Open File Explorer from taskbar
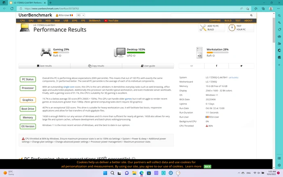Image resolution: width=283 pixels, height=177 pixels. 134,173
